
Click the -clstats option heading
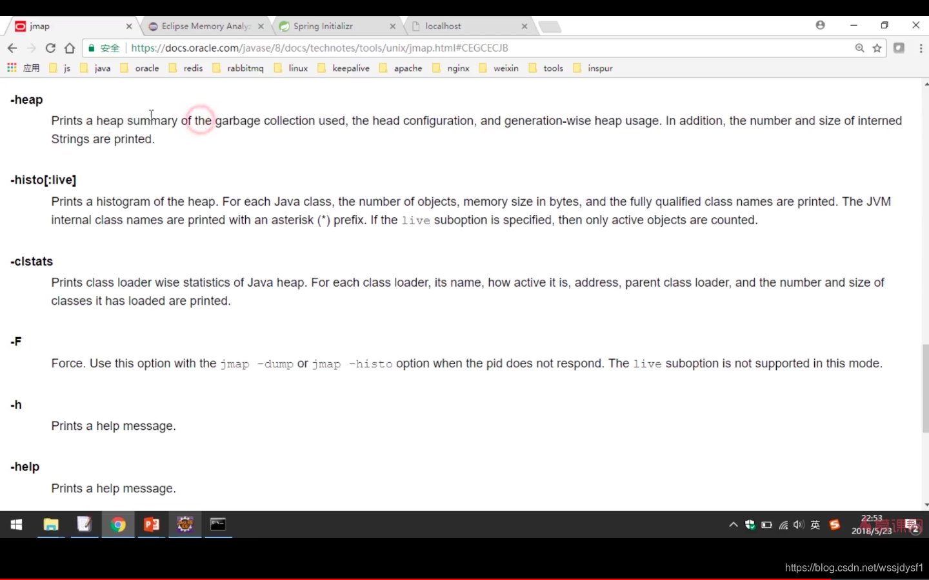pos(32,262)
